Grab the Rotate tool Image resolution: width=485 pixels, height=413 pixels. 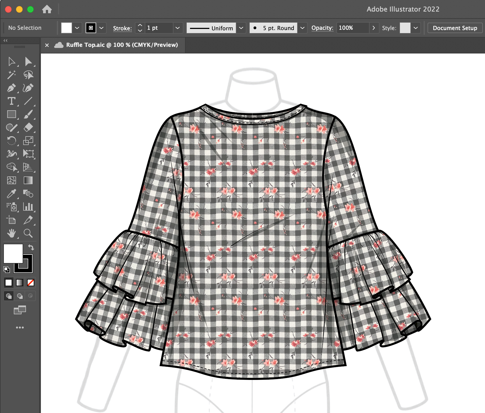[12, 141]
